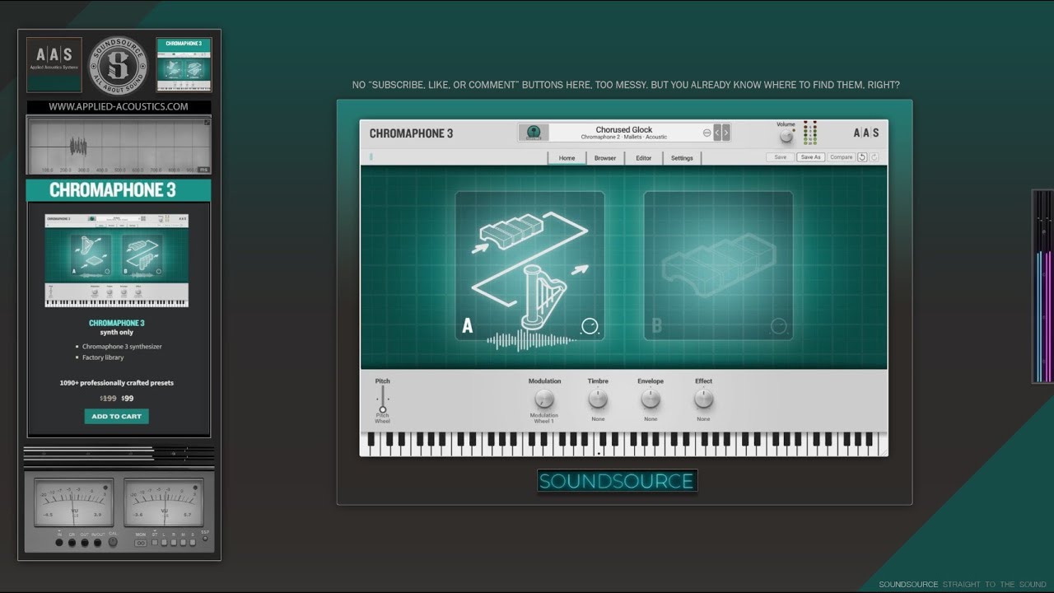The width and height of the screenshot is (1054, 593).
Task: Toggle the R button on VU panel
Action: click(x=174, y=543)
